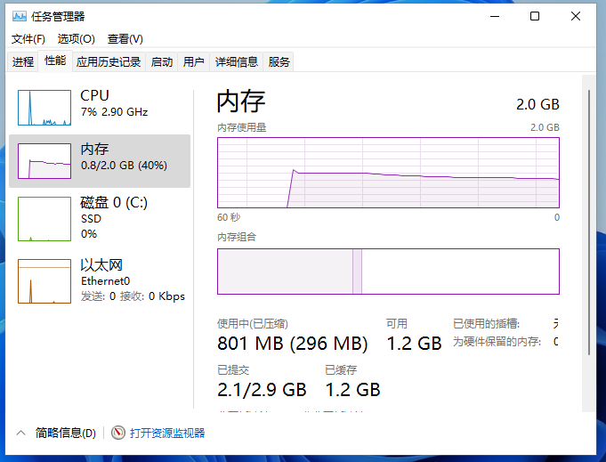Switch to the 应用历史记录 tab
This screenshot has height=462, width=606.
tap(109, 61)
